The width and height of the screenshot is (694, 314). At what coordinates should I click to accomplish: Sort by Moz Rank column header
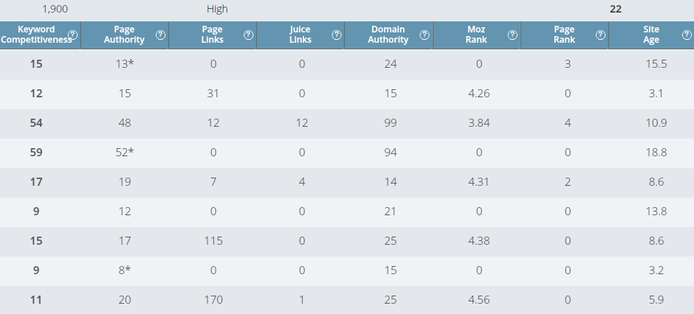(476, 35)
